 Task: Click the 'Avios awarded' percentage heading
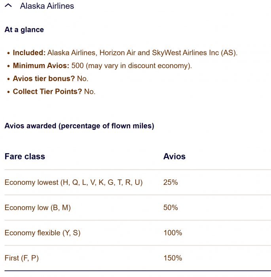pyautogui.click(x=79, y=126)
